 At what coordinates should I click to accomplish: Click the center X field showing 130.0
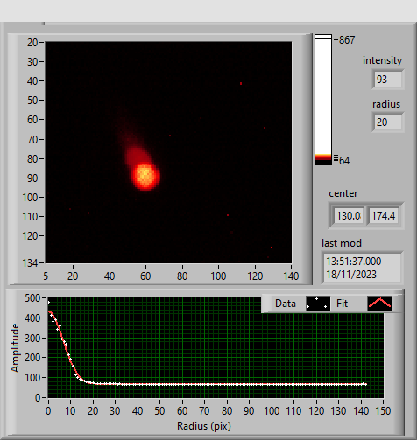349,216
